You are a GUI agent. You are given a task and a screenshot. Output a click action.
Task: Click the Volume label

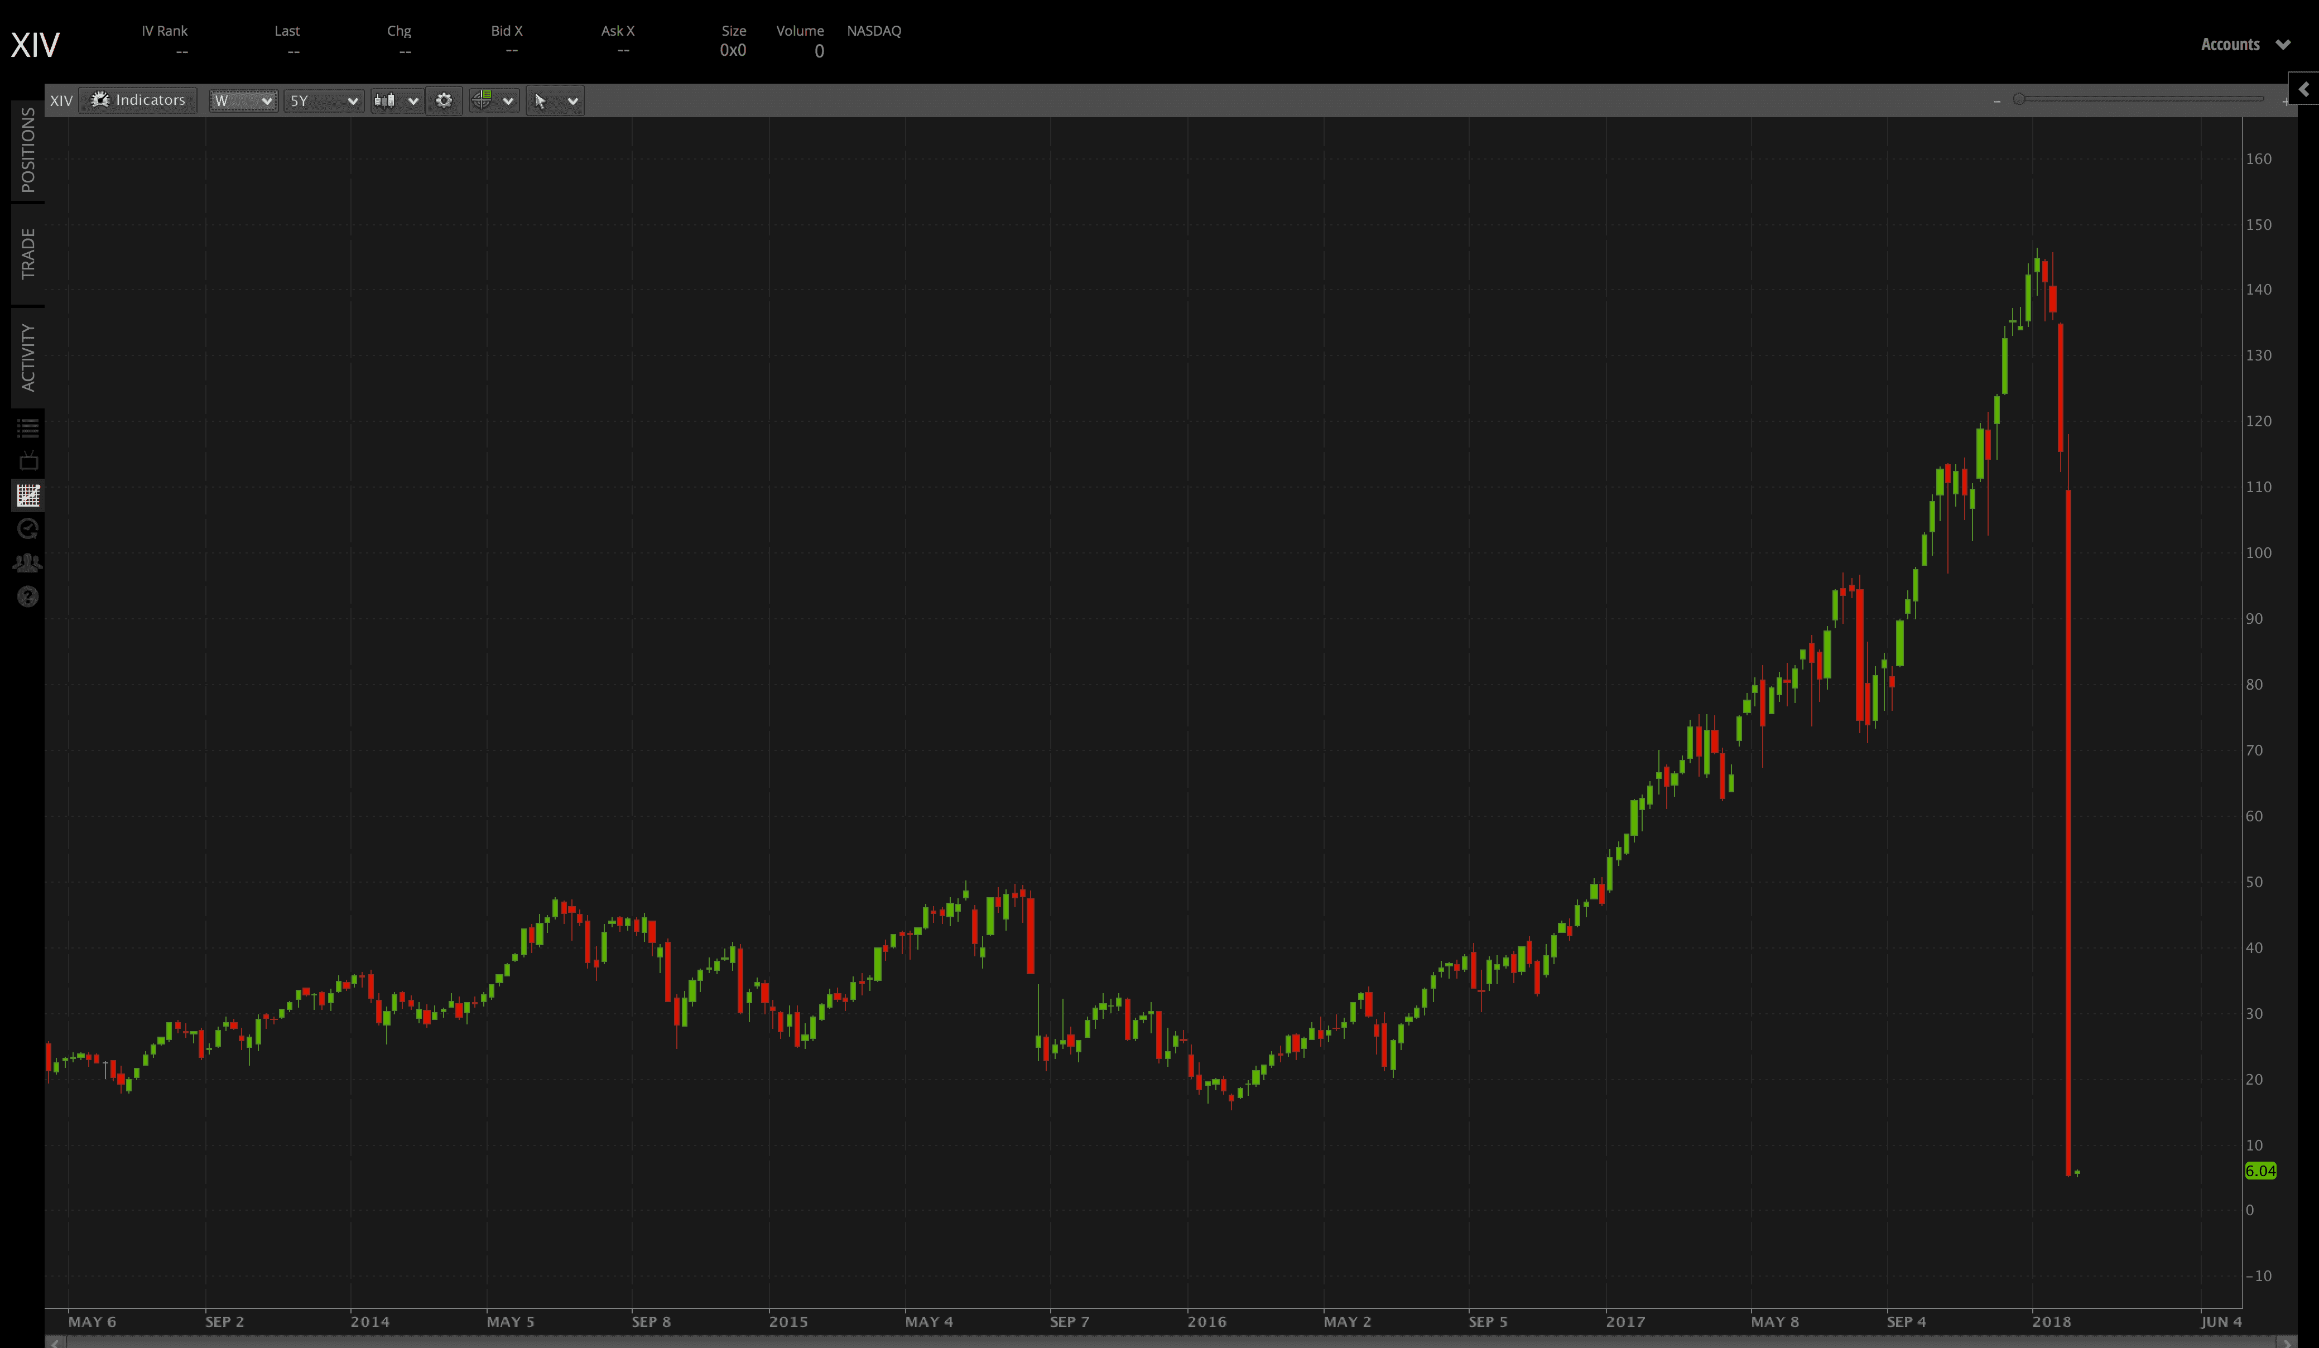coord(801,30)
